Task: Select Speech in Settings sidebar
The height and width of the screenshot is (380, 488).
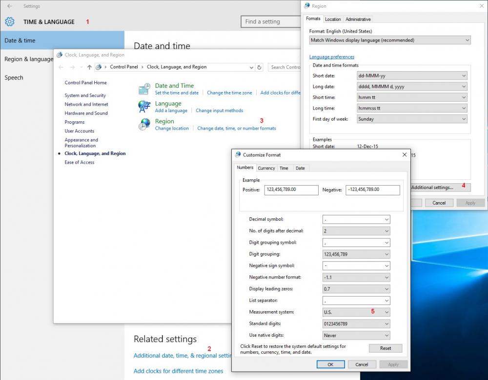Action: 14,77
